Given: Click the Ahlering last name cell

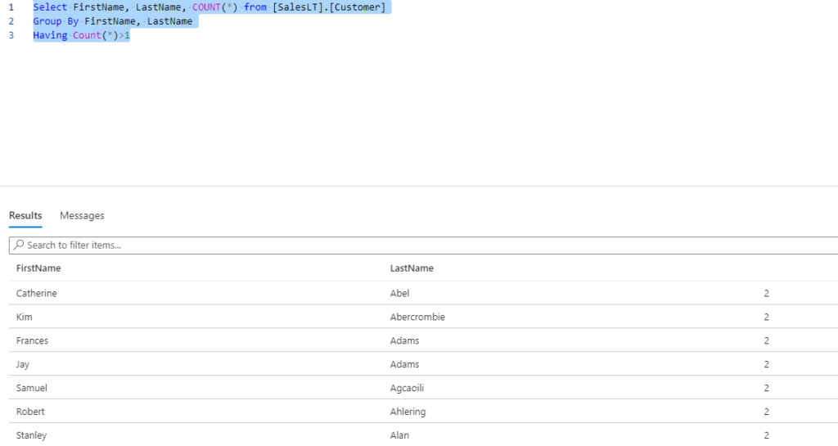Looking at the screenshot, I should [x=408, y=412].
